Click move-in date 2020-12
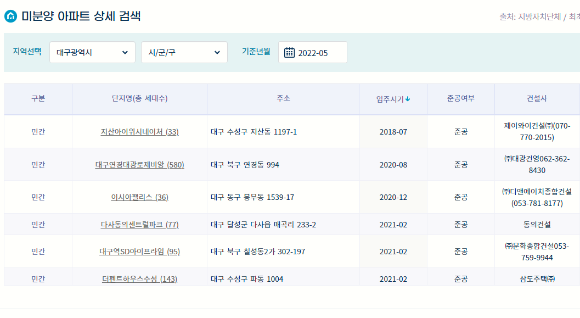 (x=393, y=197)
